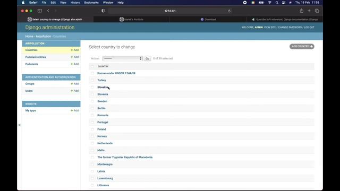Screen dimensions: 340x191
Task: Click Add next to Groups
Action: click(75, 84)
